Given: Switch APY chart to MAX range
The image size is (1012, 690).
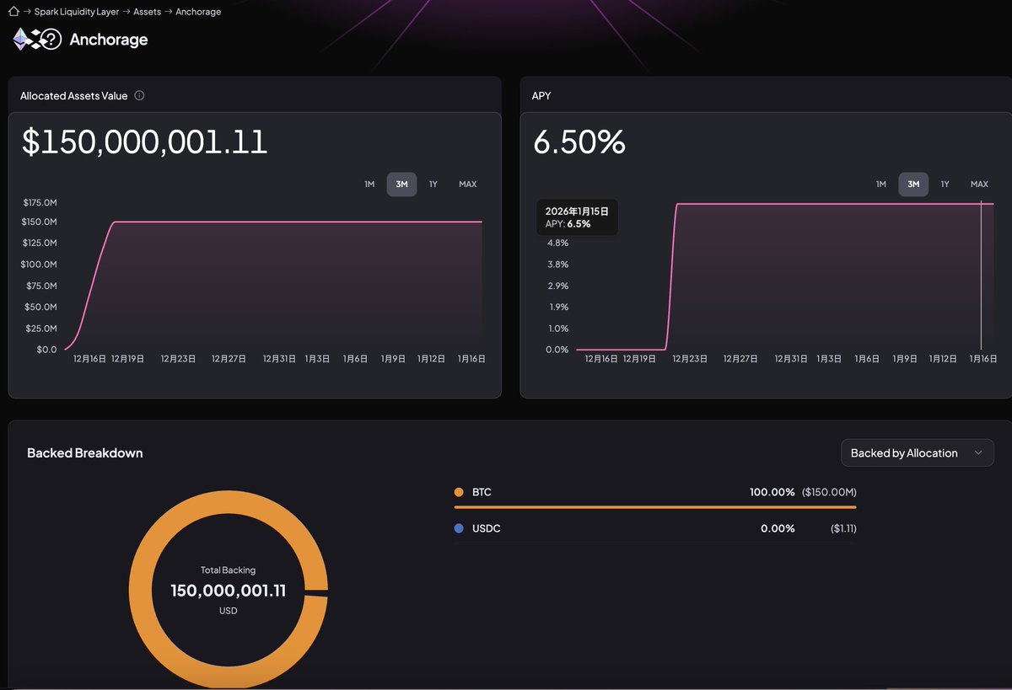Looking at the screenshot, I should tap(979, 184).
